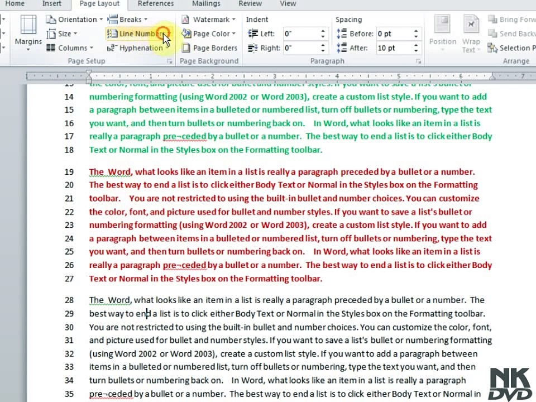
Task: Click the black text on line 31
Action: click(290, 340)
